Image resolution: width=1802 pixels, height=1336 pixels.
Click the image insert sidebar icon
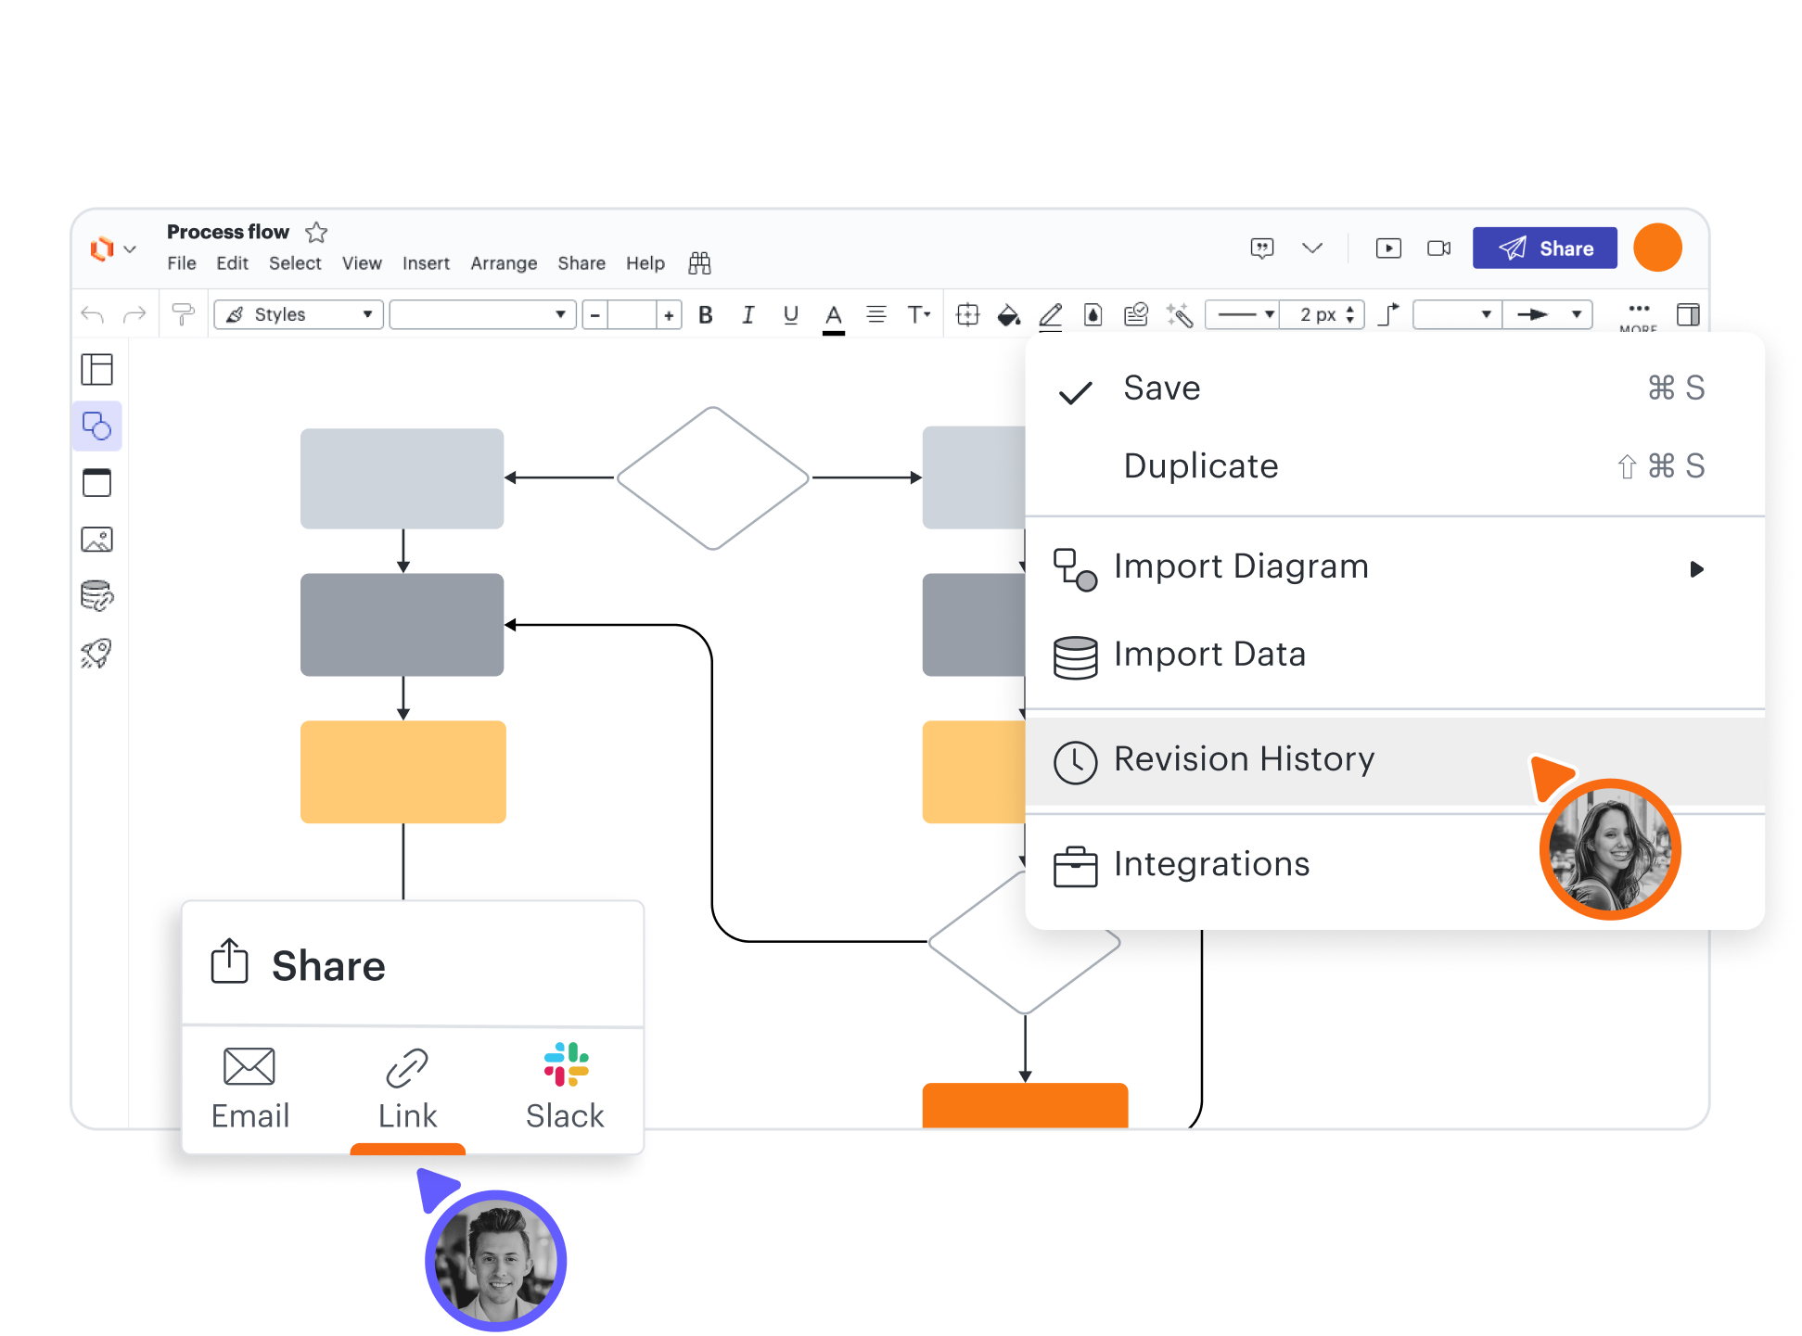click(96, 540)
